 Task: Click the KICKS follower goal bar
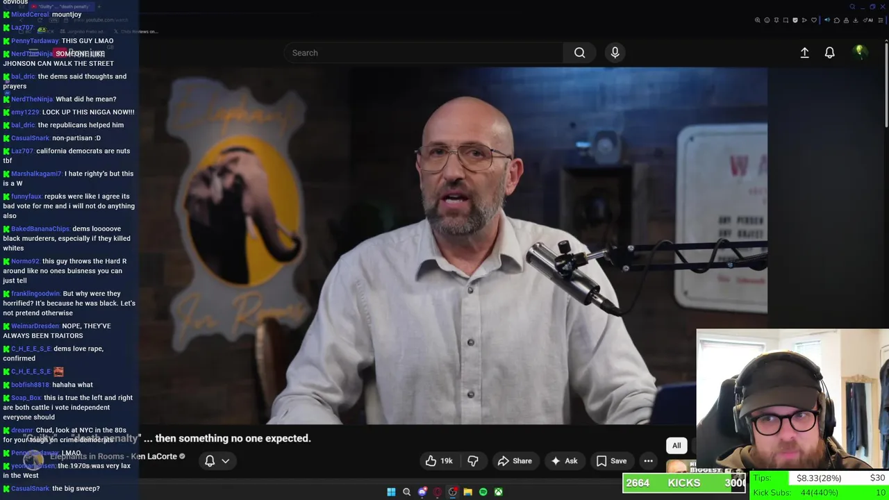[684, 483]
